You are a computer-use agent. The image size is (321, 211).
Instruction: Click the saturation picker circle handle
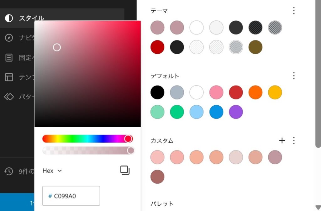57,47
